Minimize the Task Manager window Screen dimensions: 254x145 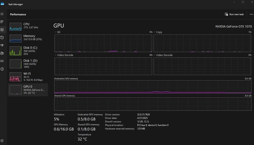point(234,2)
